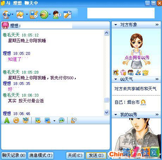Open QQ天气 panel double-arrow menu
The width and height of the screenshot is (162, 160).
click(157, 79)
